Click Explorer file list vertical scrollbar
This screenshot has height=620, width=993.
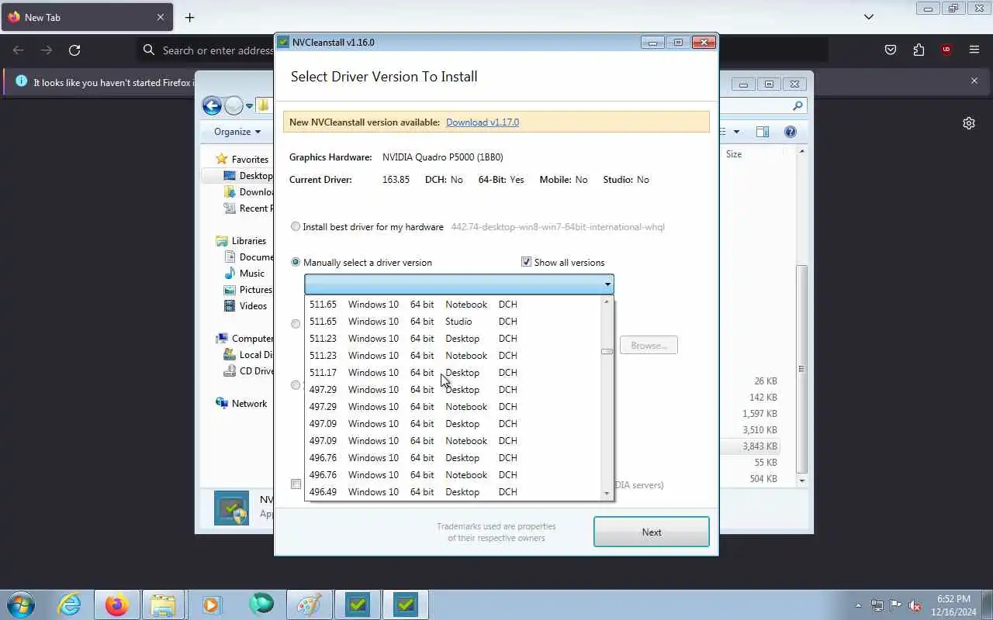coord(802,368)
